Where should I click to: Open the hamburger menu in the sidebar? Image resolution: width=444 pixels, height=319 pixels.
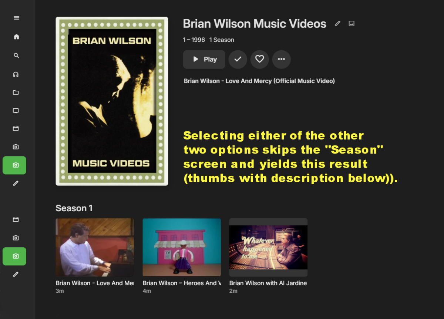pyautogui.click(x=16, y=18)
